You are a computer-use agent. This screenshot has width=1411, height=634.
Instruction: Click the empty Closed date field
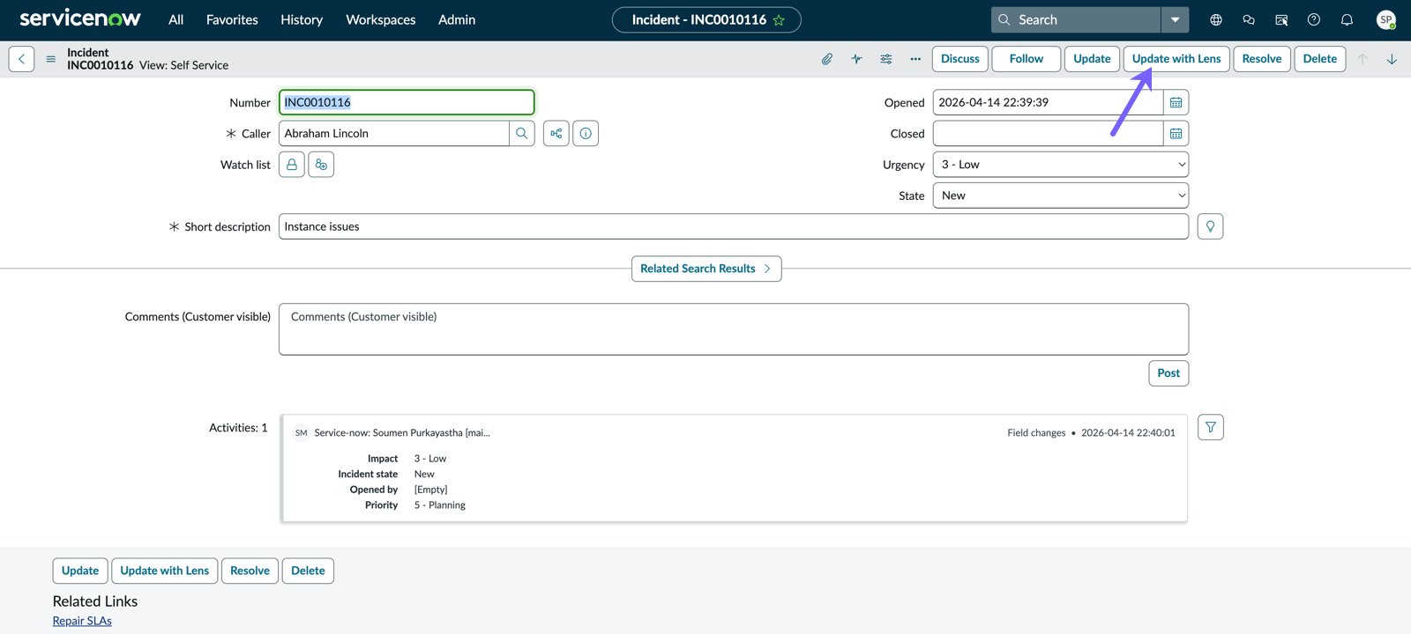(1048, 133)
